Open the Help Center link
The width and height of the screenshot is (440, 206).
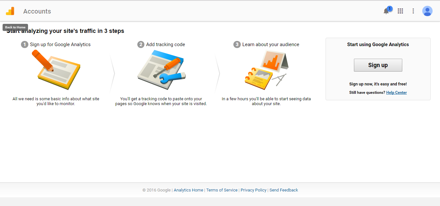pyautogui.click(x=396, y=93)
